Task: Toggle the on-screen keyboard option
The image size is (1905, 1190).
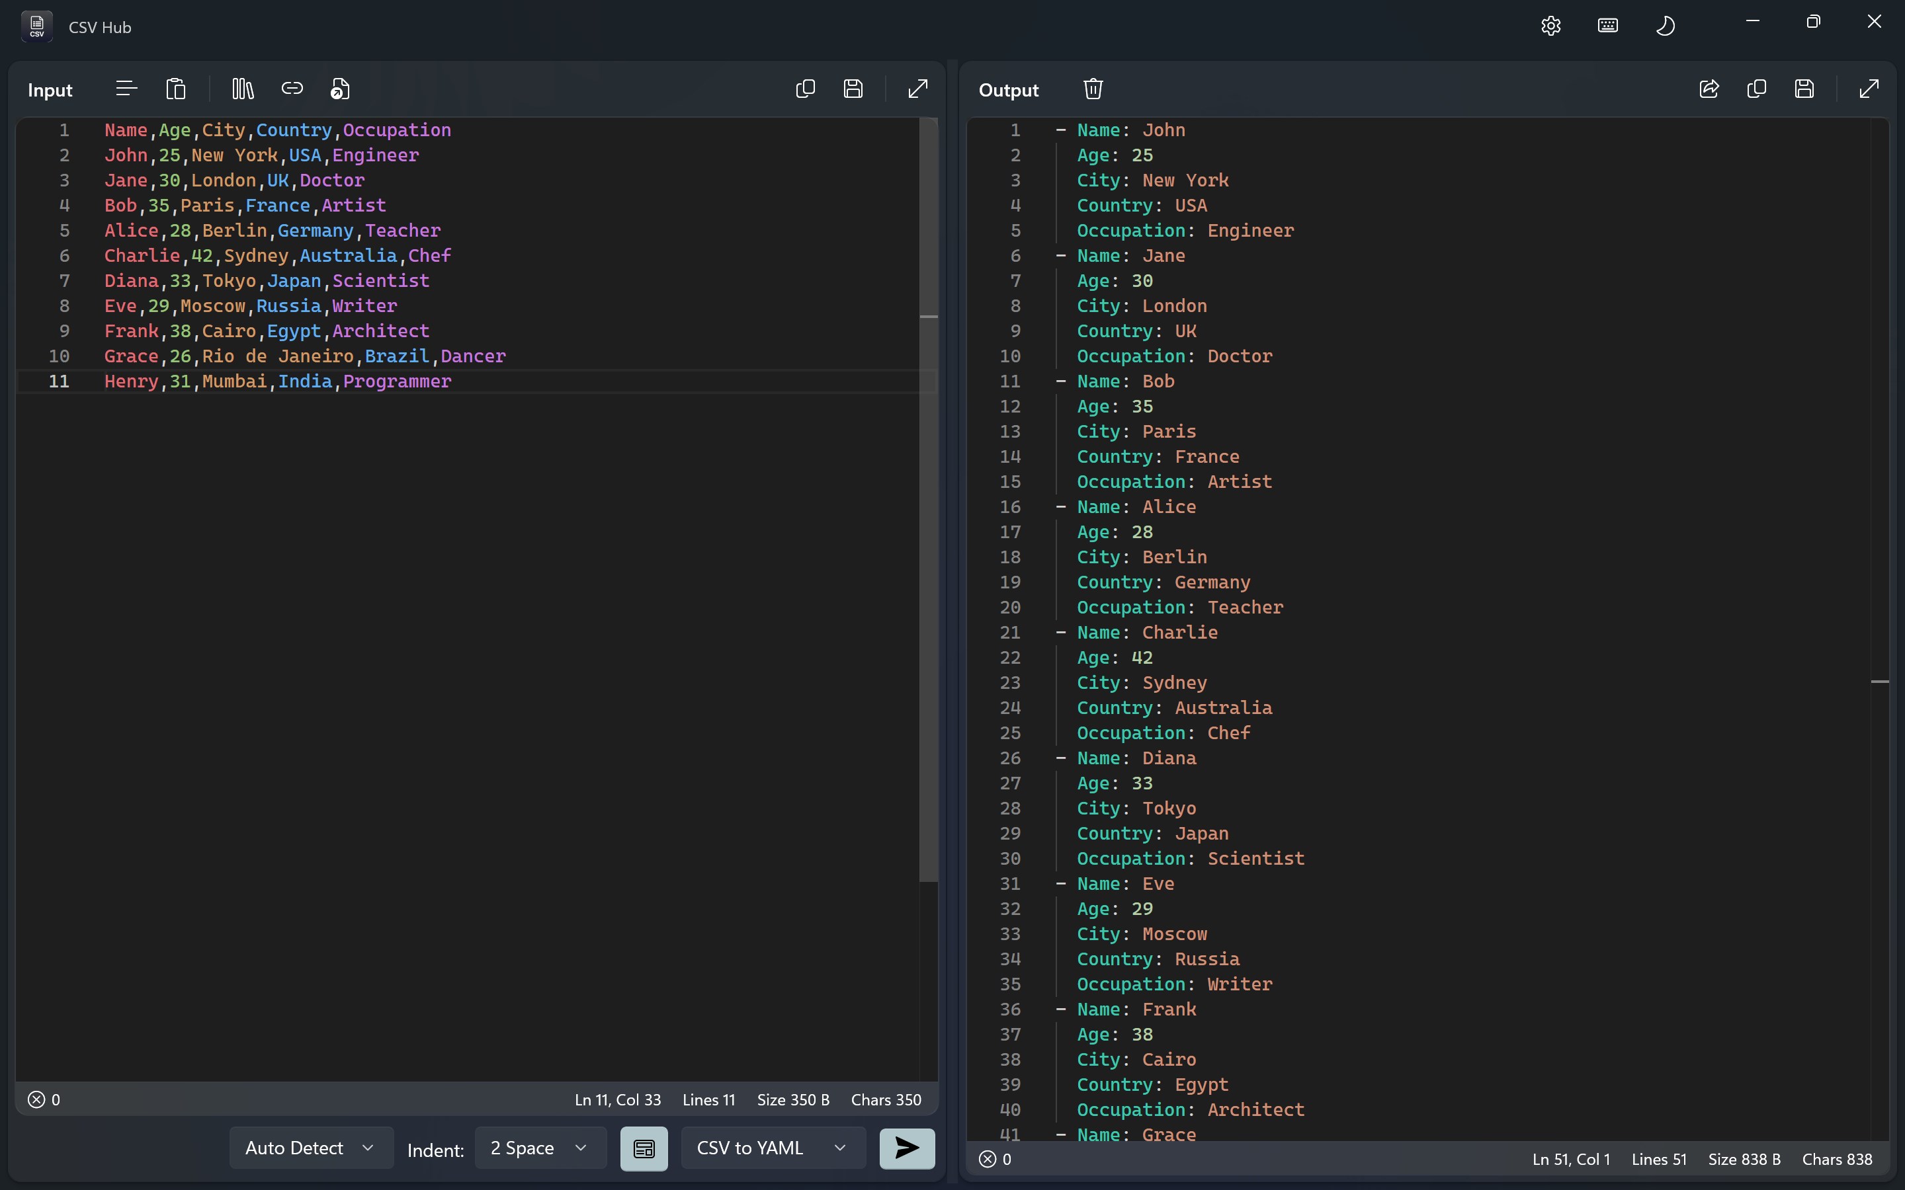Action: pyautogui.click(x=1607, y=25)
